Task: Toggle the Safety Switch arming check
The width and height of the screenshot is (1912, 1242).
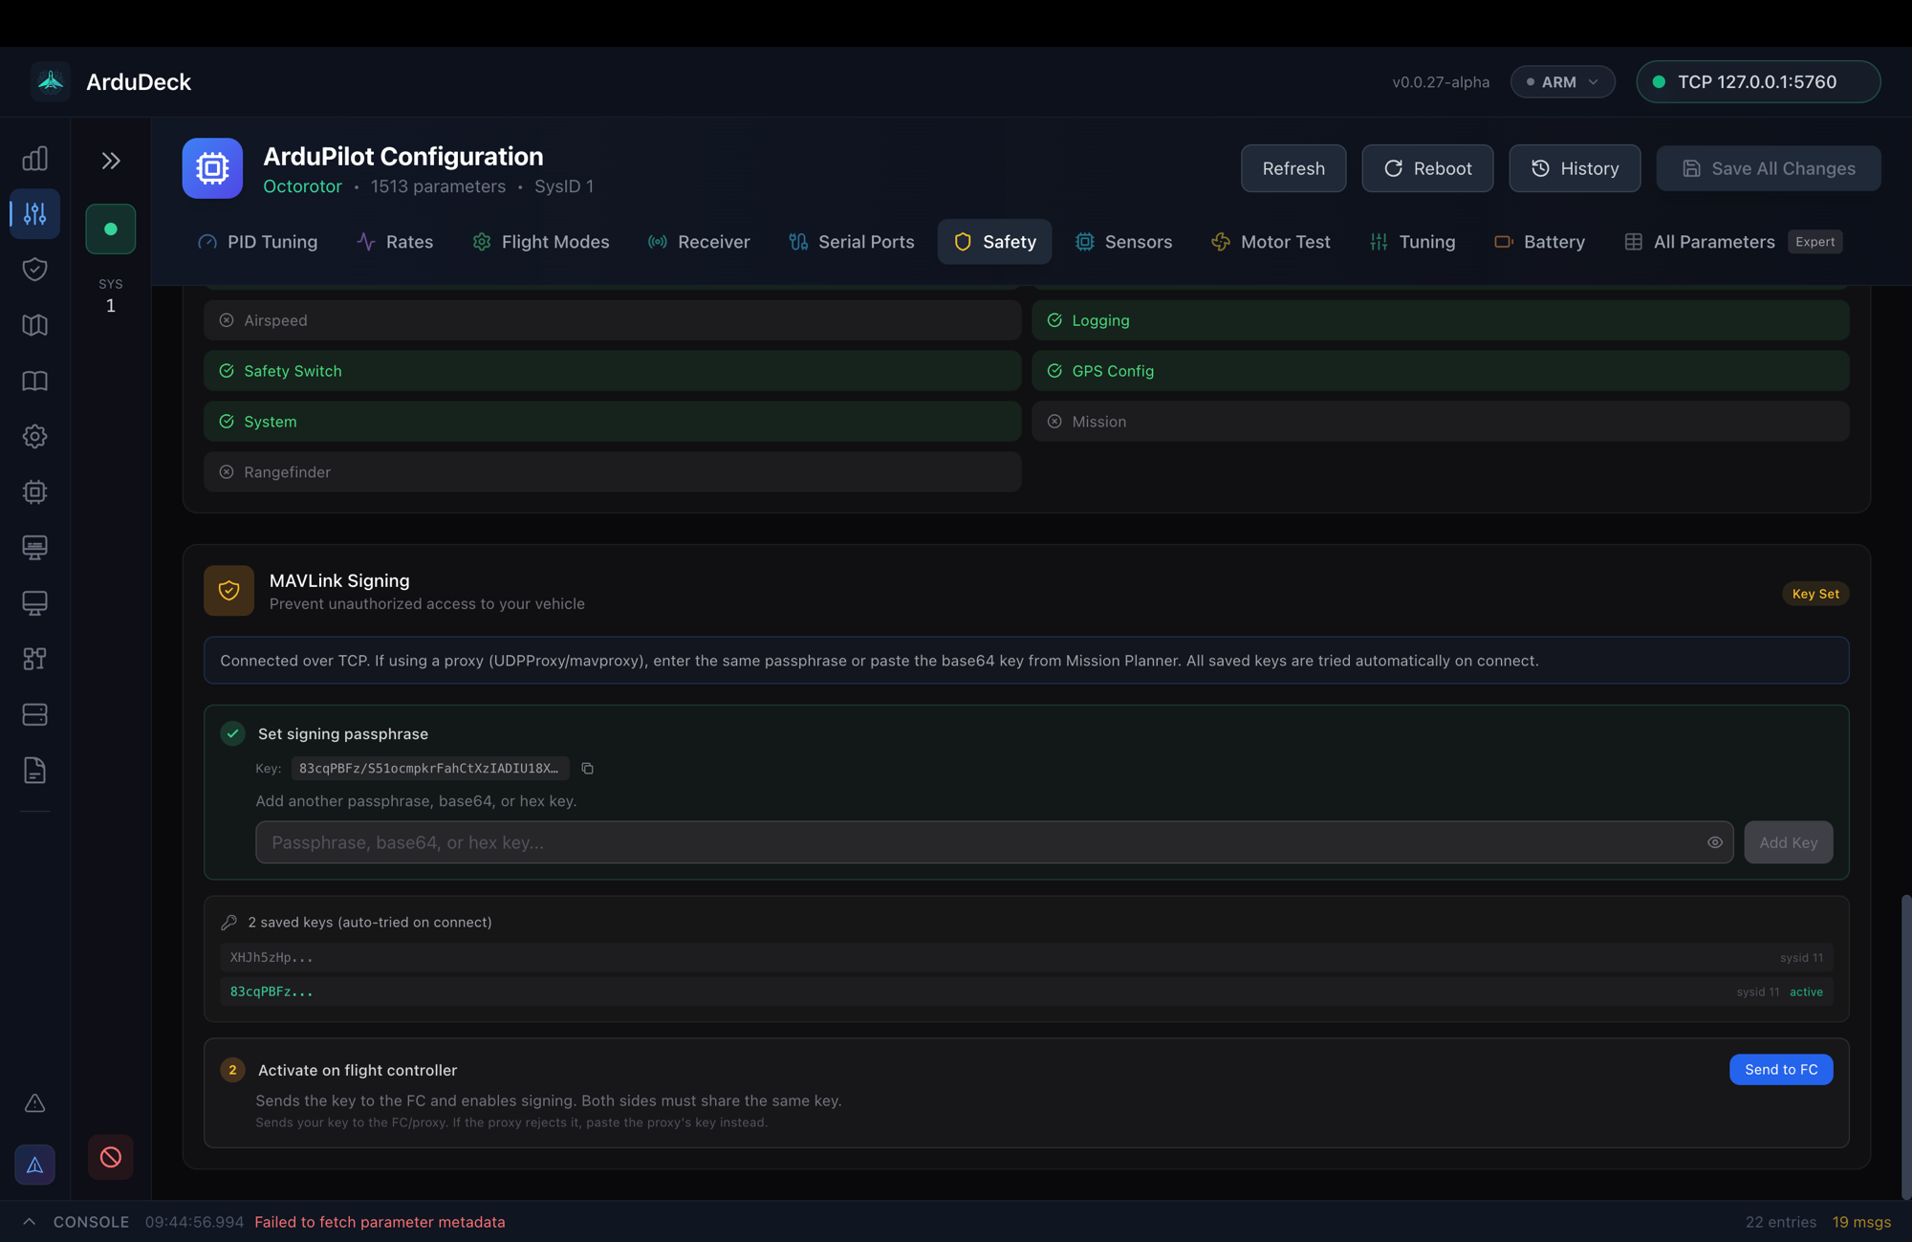Action: pyautogui.click(x=612, y=371)
